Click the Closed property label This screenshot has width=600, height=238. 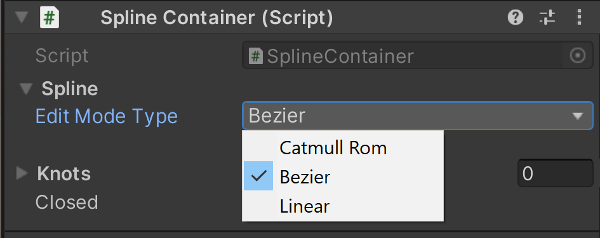[67, 202]
